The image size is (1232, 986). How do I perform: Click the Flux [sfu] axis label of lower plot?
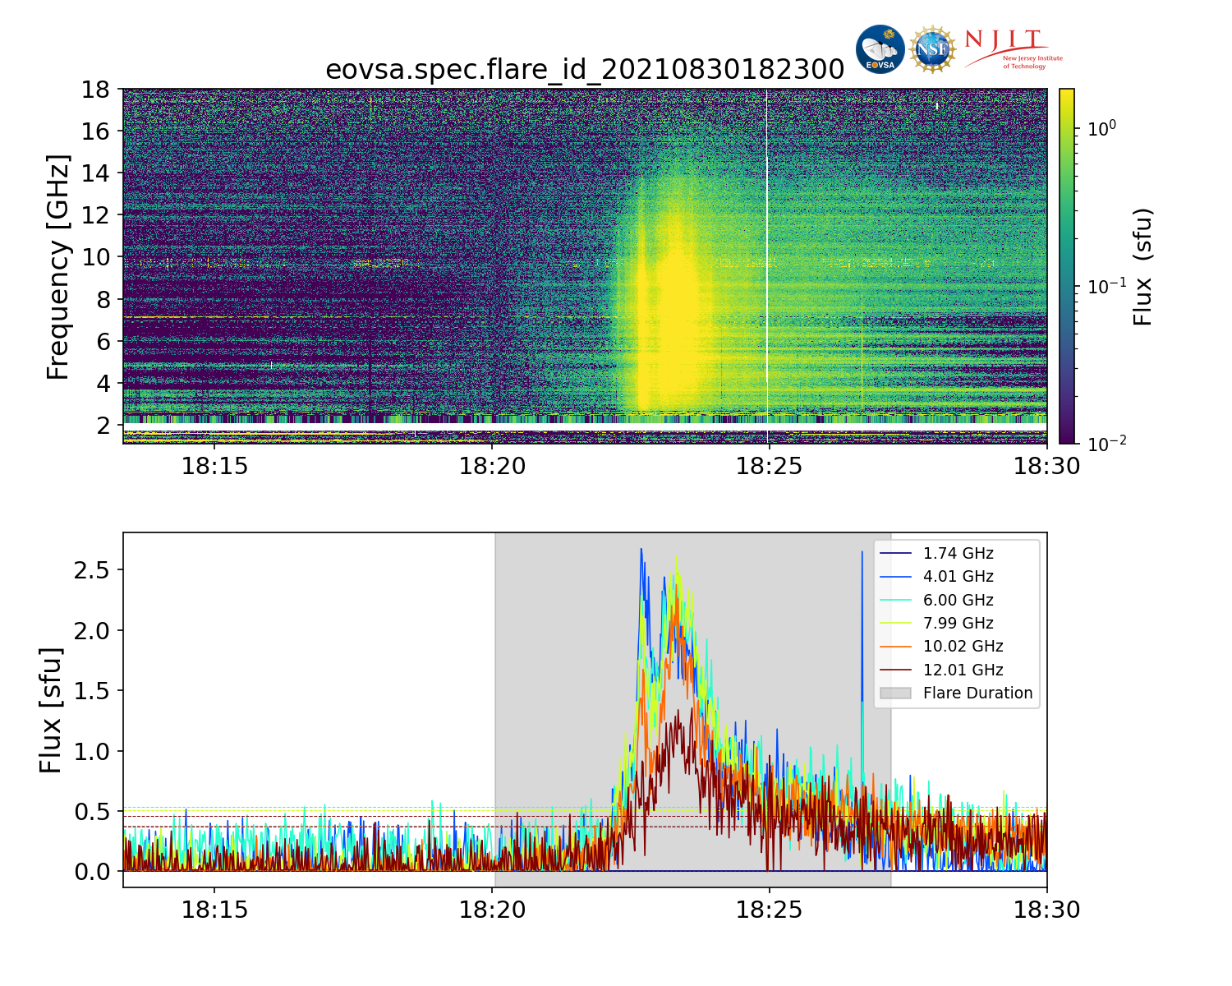coord(51,710)
